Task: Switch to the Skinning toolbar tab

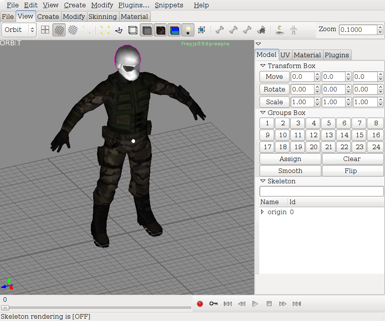Action: (x=103, y=17)
